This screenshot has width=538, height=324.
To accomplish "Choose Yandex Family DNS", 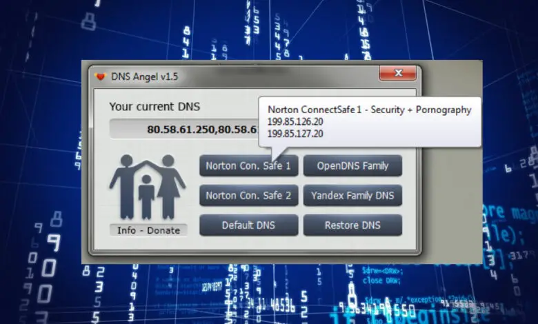I will [352, 195].
